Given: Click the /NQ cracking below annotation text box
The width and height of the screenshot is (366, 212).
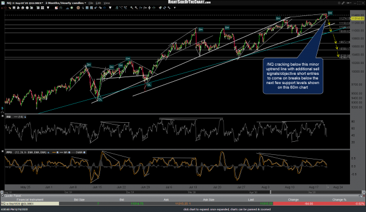Looking at the screenshot, I should 293,76.
